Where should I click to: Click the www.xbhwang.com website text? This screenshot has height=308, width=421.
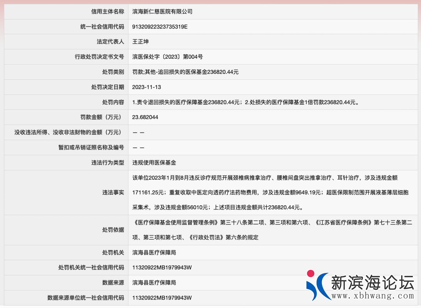coord(372,296)
